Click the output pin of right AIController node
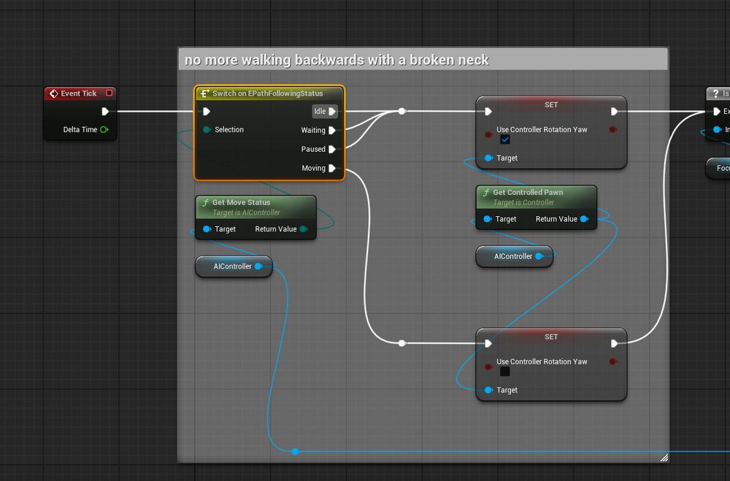730x481 pixels. pos(539,256)
